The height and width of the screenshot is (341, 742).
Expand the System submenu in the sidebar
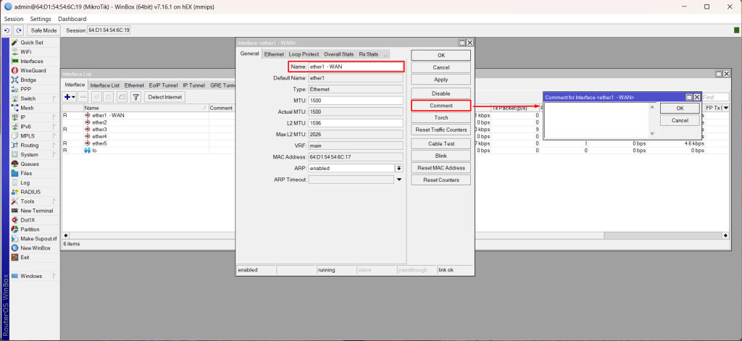[x=54, y=155]
